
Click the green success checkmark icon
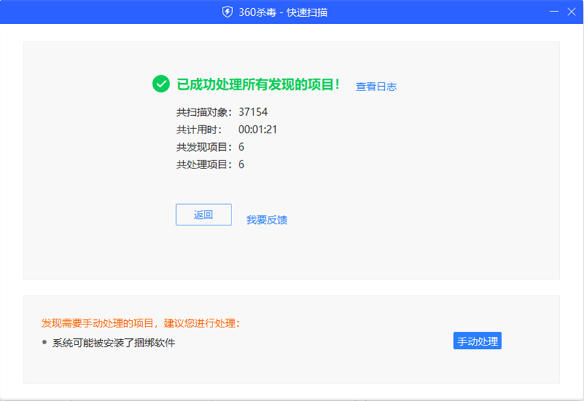[x=161, y=84]
